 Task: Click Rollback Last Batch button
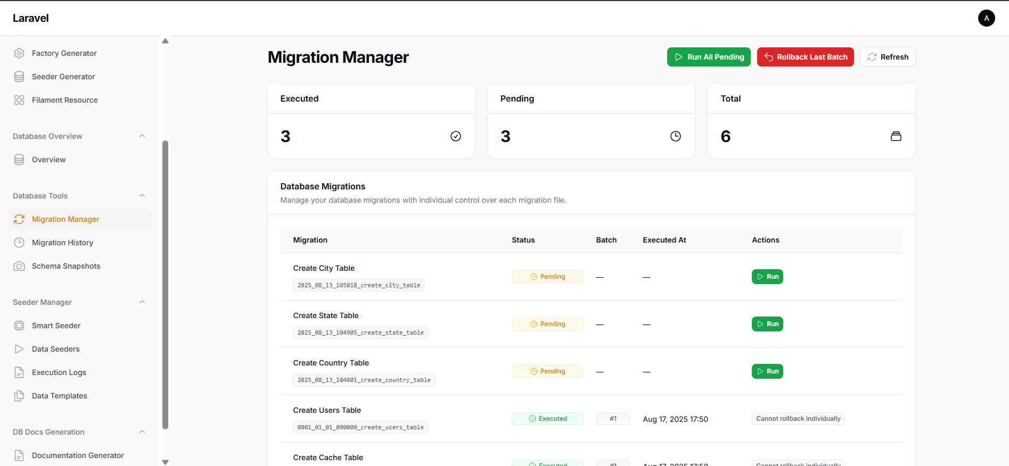pyautogui.click(x=805, y=57)
